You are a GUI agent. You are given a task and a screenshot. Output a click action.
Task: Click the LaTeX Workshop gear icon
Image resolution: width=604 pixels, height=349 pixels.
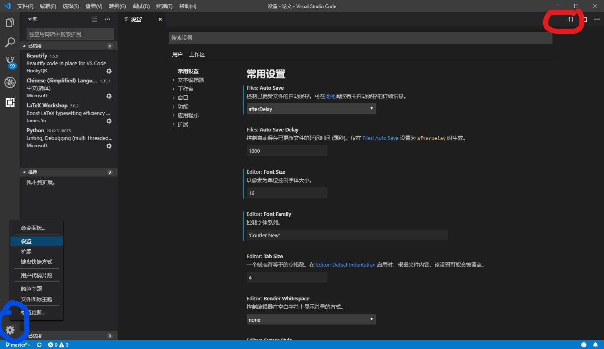109,121
